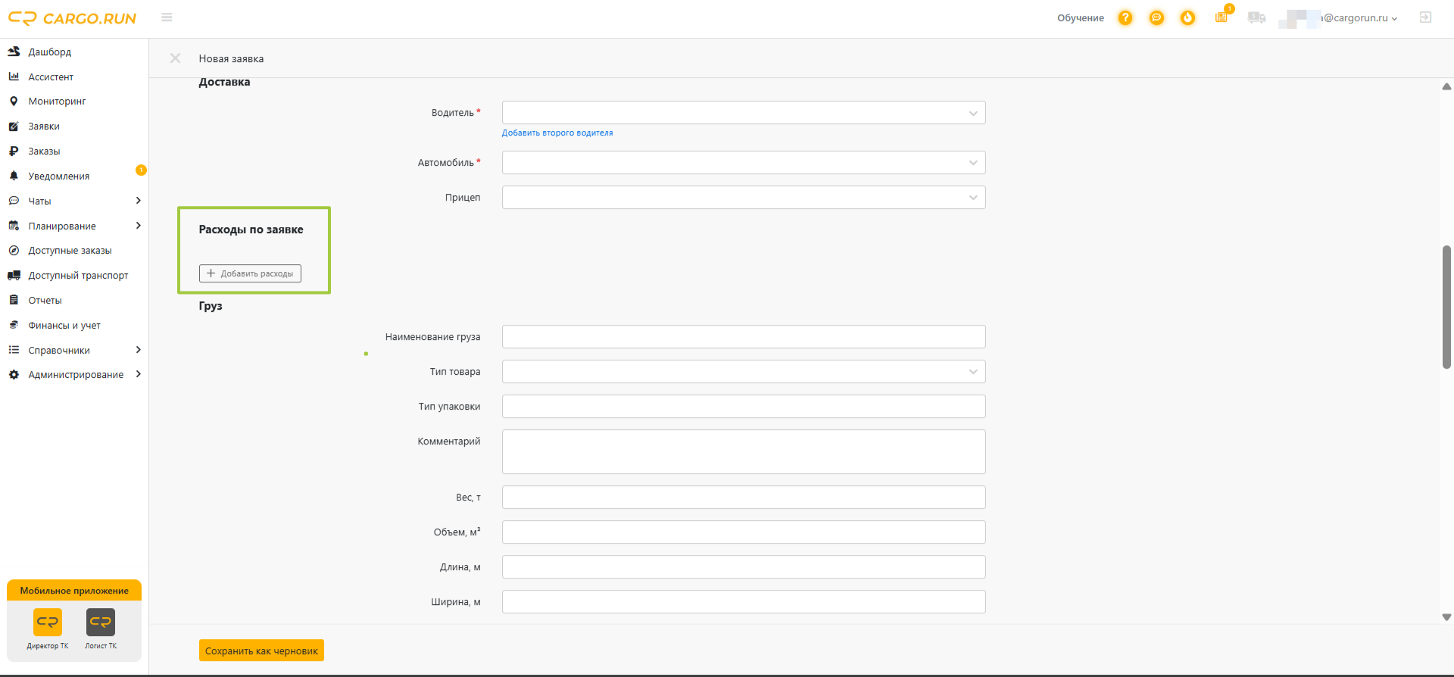Click the Дашборд sidebar icon
This screenshot has height=677, width=1454.
click(x=14, y=51)
